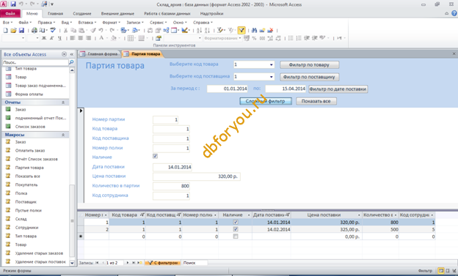
Task: Click the 'Фильтр по дате поставки' button
Action: tap(338, 89)
